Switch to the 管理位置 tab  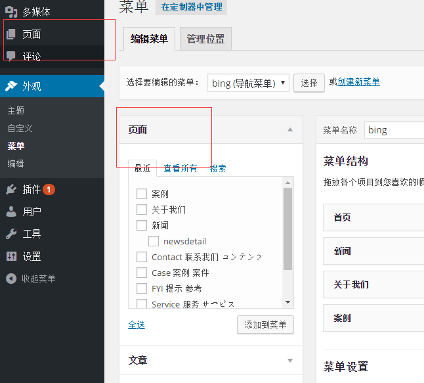pyautogui.click(x=205, y=39)
